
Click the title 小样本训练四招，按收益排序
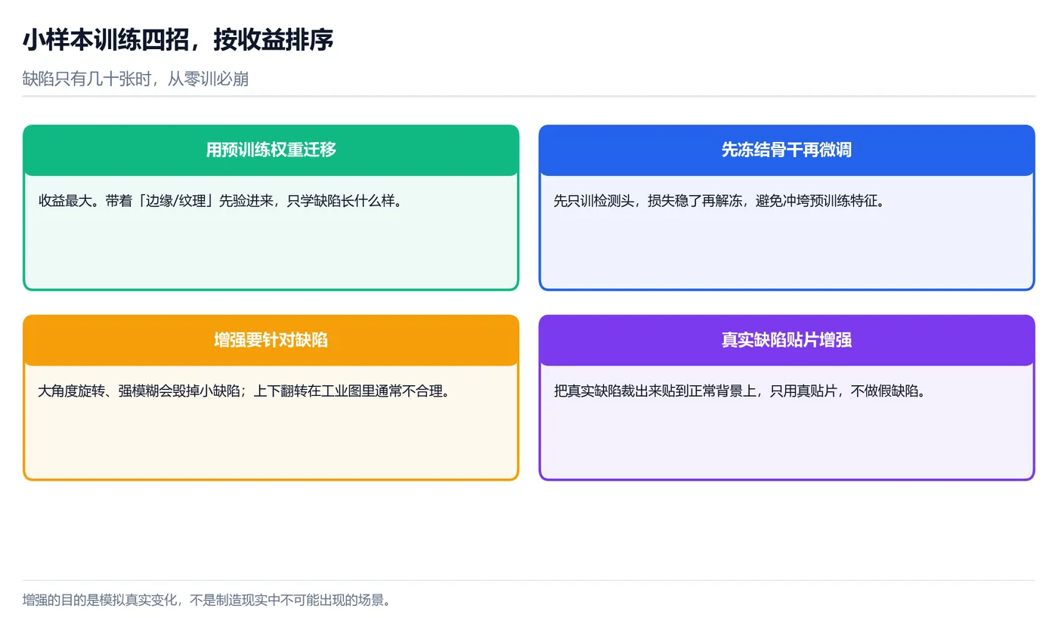pyautogui.click(x=178, y=40)
